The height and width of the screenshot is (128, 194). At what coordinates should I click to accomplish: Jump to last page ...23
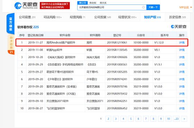176,119
